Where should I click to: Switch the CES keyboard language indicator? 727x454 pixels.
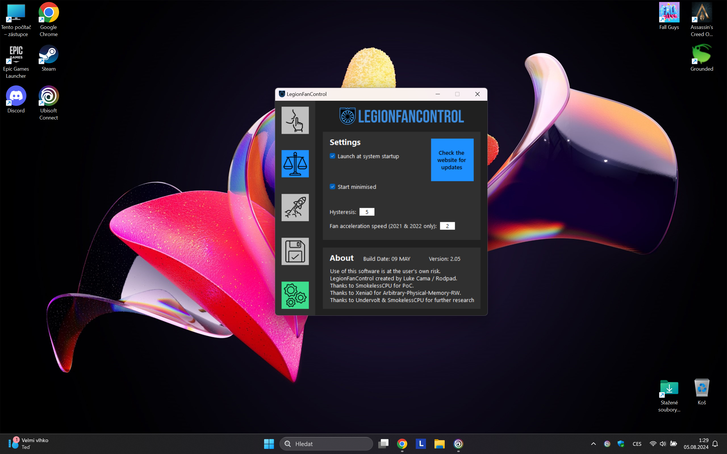point(637,444)
